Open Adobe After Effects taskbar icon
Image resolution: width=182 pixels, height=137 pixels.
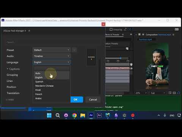tap(91, 115)
